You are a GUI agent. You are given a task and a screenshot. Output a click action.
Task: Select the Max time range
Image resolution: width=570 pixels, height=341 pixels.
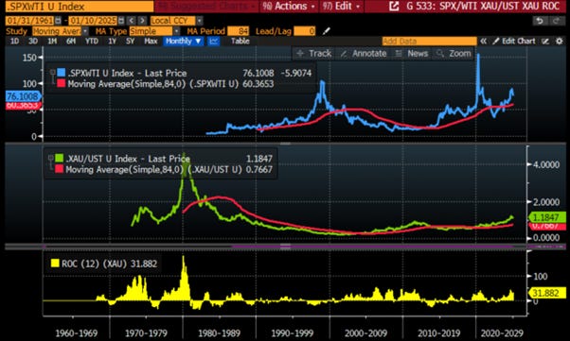pyautogui.click(x=151, y=41)
